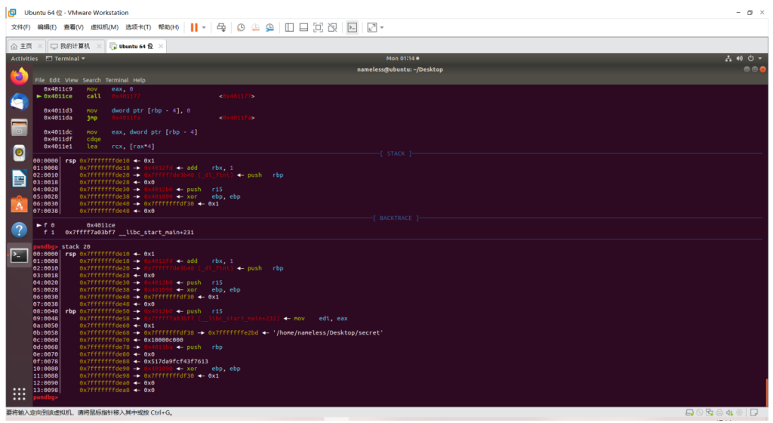
Task: Click the 0x4011ce call instruction line
Action: tap(146, 96)
